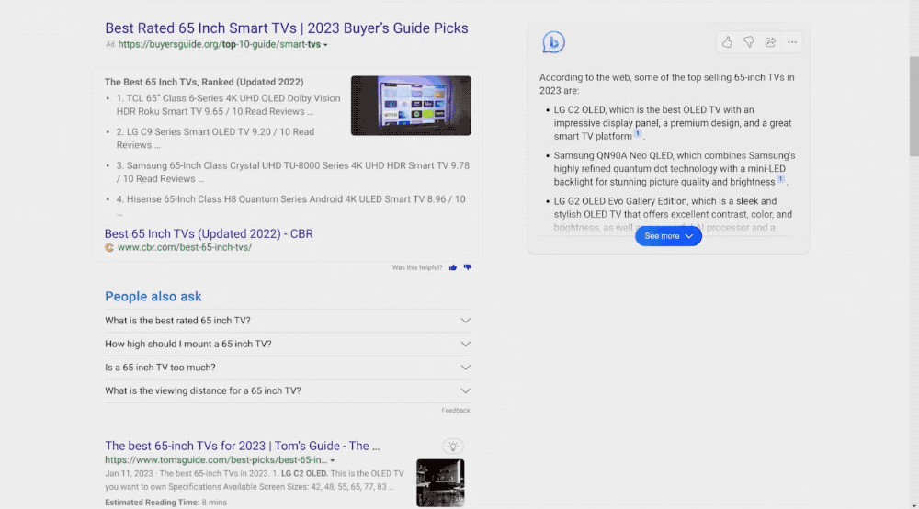Open 'Best 65 Inch TVs (Updated 2022) - CBR' link
Screen dimensions: 919x509
209,233
